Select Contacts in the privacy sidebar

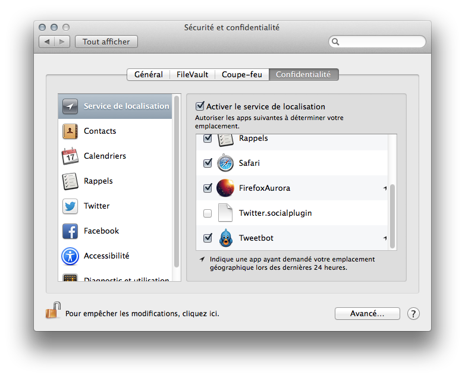[115, 131]
